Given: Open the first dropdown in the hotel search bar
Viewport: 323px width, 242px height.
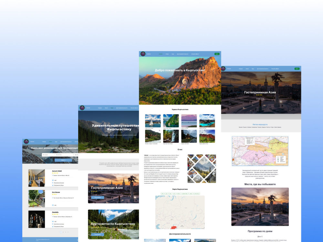Looking at the screenshot, I should [49, 155].
